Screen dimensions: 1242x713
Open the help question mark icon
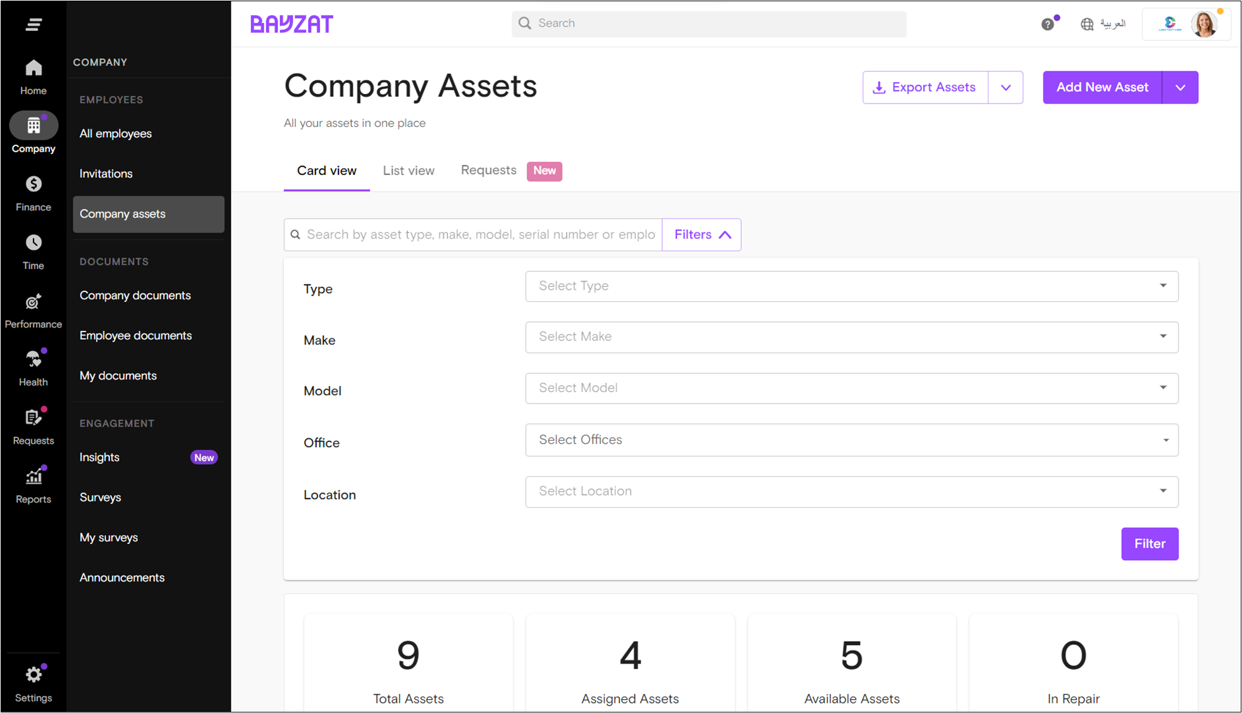click(x=1048, y=23)
